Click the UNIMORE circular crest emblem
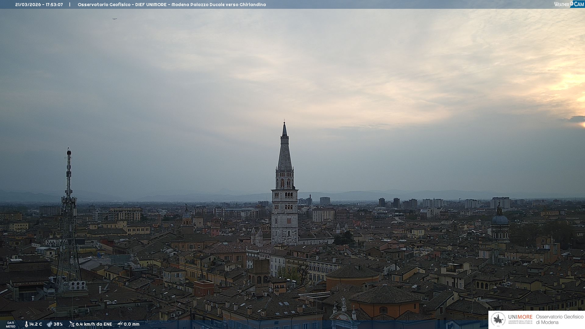 [x=498, y=319]
